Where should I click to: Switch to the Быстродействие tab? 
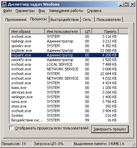tap(65, 20)
